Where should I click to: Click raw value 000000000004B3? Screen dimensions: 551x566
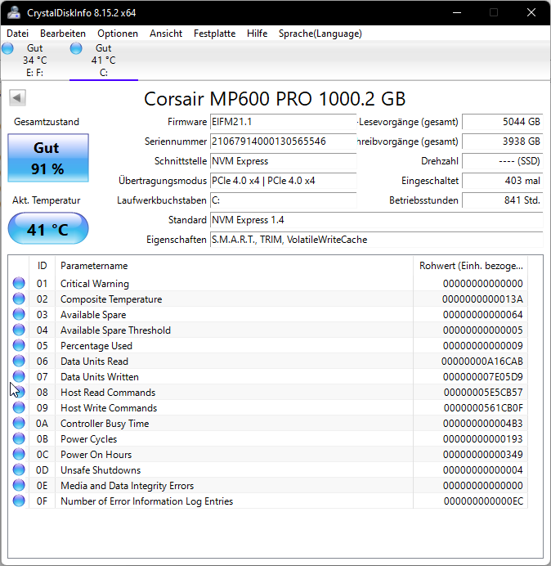click(483, 424)
